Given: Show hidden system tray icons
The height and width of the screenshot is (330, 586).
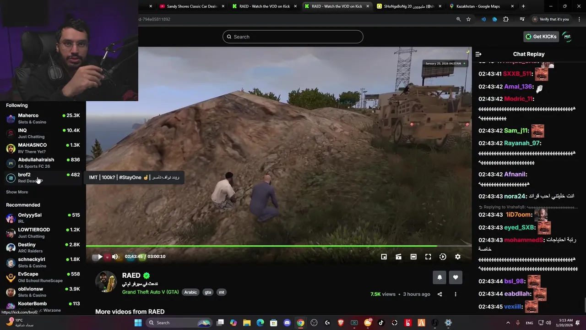Looking at the screenshot, I should click(508, 323).
